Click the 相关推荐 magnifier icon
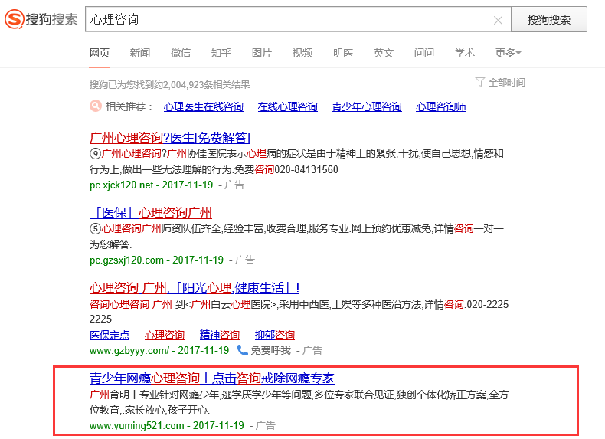Screen dimensions: 605x439 click(x=95, y=106)
